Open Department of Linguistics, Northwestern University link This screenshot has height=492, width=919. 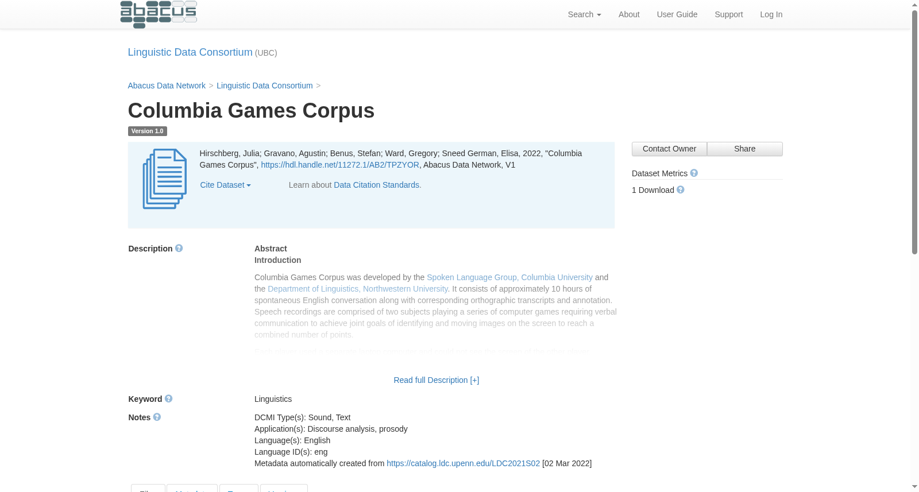coord(358,289)
